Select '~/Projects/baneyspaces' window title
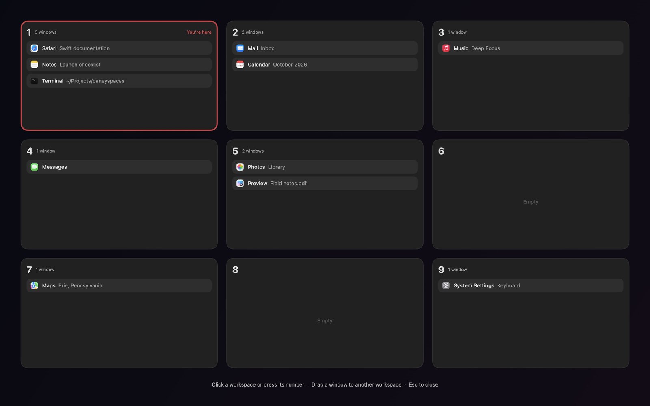 (x=95, y=81)
